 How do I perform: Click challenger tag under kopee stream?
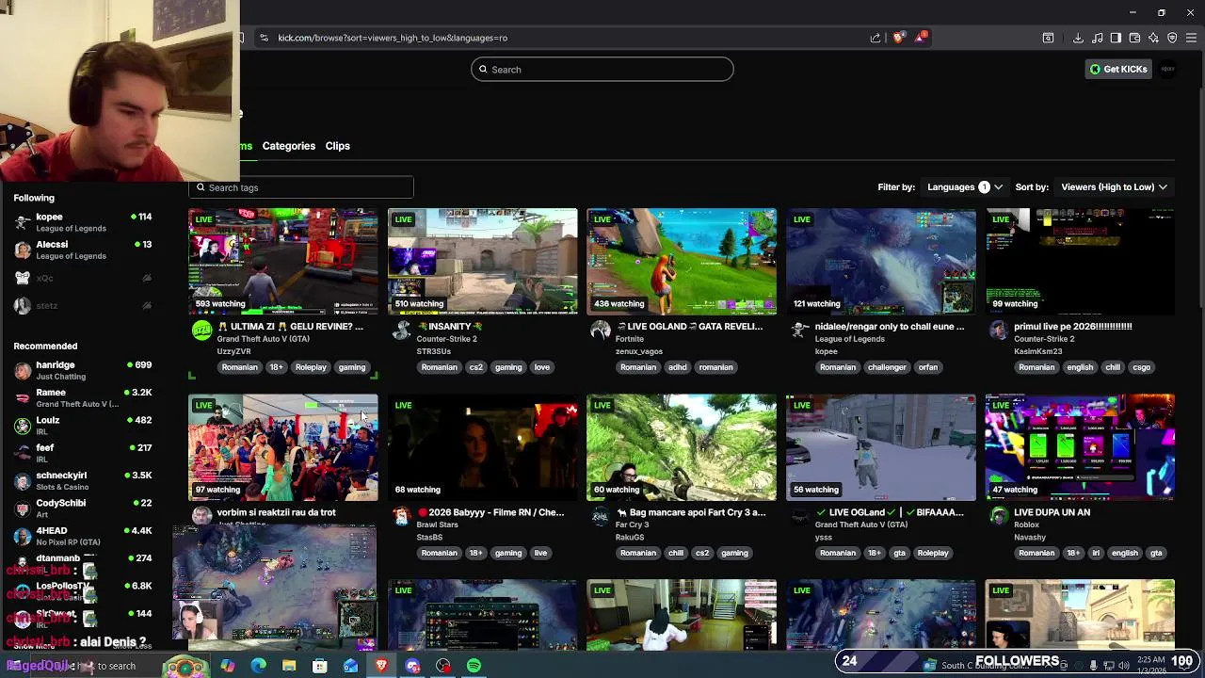pos(887,367)
